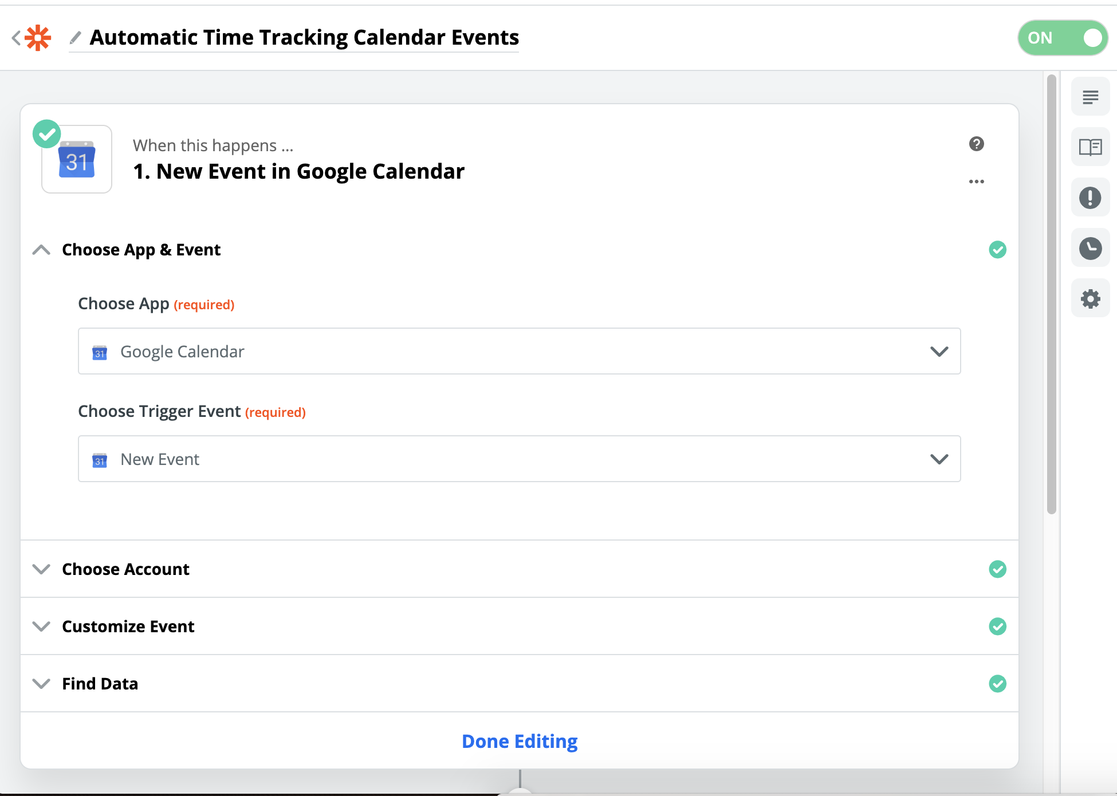Toggle the Zap ON switch off
Image resolution: width=1117 pixels, height=796 pixels.
click(x=1063, y=38)
